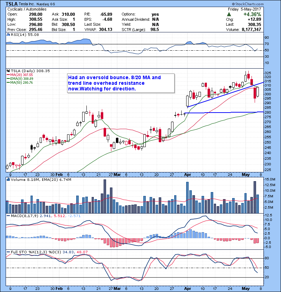This screenshot has height=292, width=281.
Task: Click the Annual Dividend N/A value
Action: coord(156,19)
